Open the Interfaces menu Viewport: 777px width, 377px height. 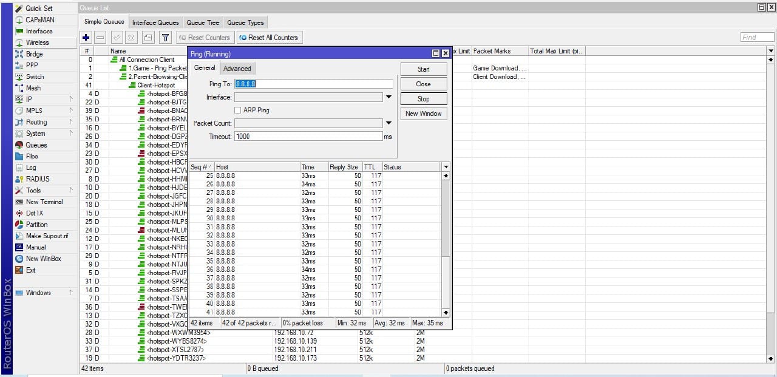tap(39, 31)
